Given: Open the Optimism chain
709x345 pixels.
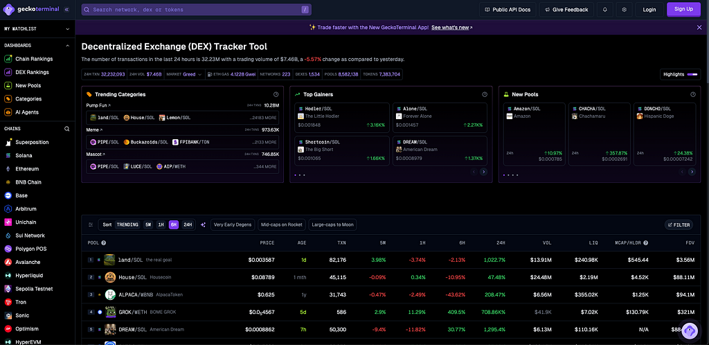Looking at the screenshot, I should (27, 329).
